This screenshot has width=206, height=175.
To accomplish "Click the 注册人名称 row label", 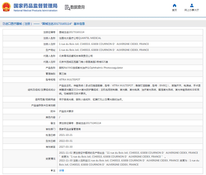I will point(49,38).
